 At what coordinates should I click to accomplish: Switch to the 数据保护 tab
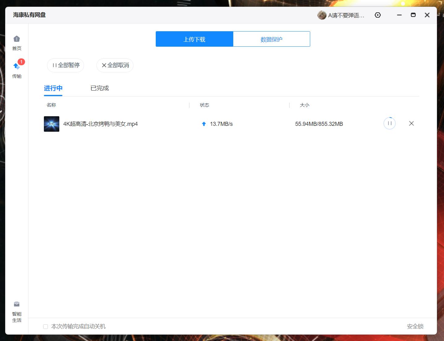pyautogui.click(x=271, y=39)
